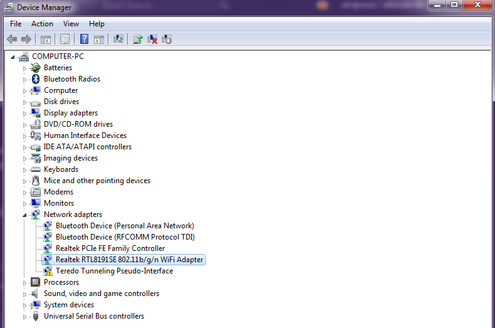Click the Mice and other pointing devices icon

click(x=36, y=181)
